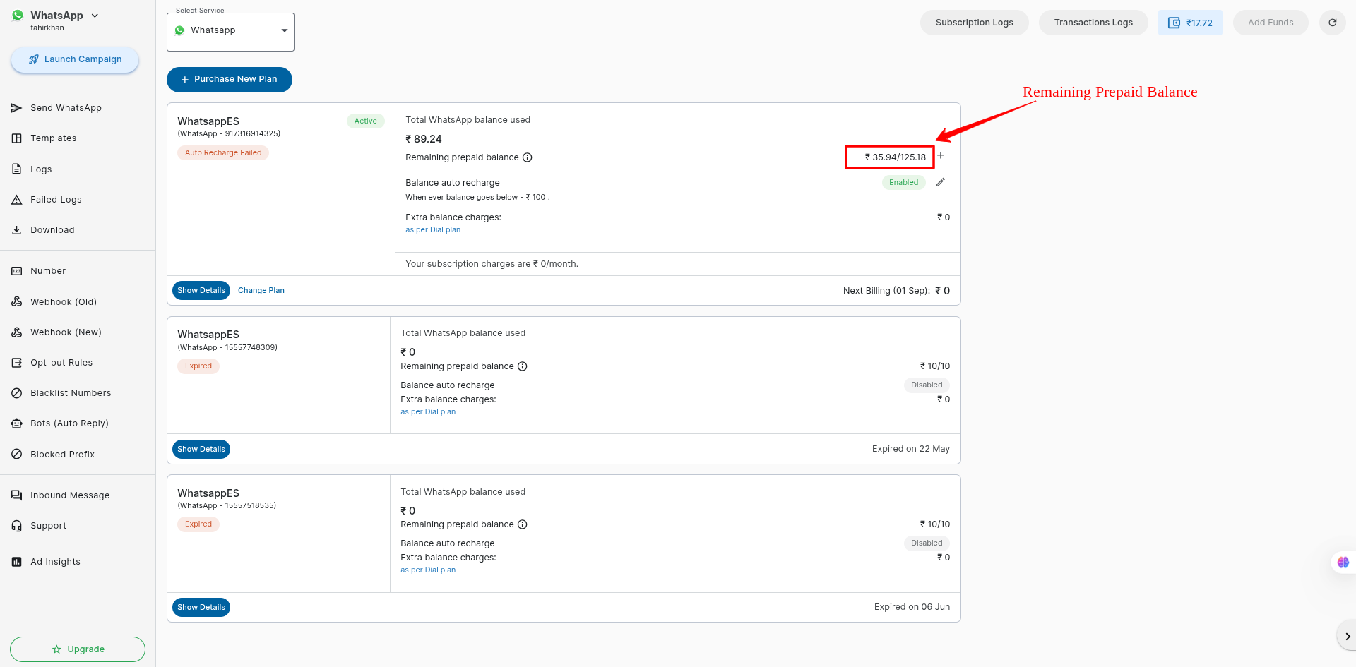
Task: Click the Bots (Auto Reply) robot icon
Action: click(16, 423)
